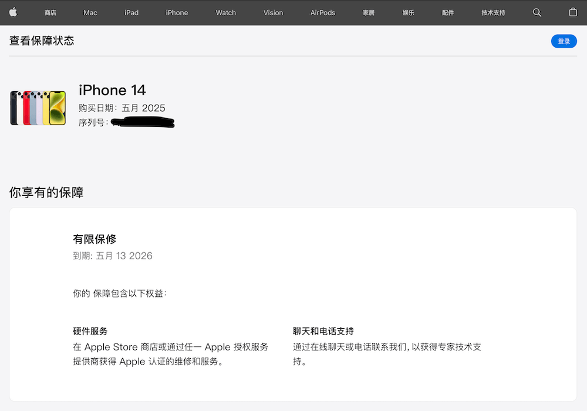This screenshot has height=411, width=587.
Task: Click the iPhone 14 product image
Action: [x=38, y=108]
